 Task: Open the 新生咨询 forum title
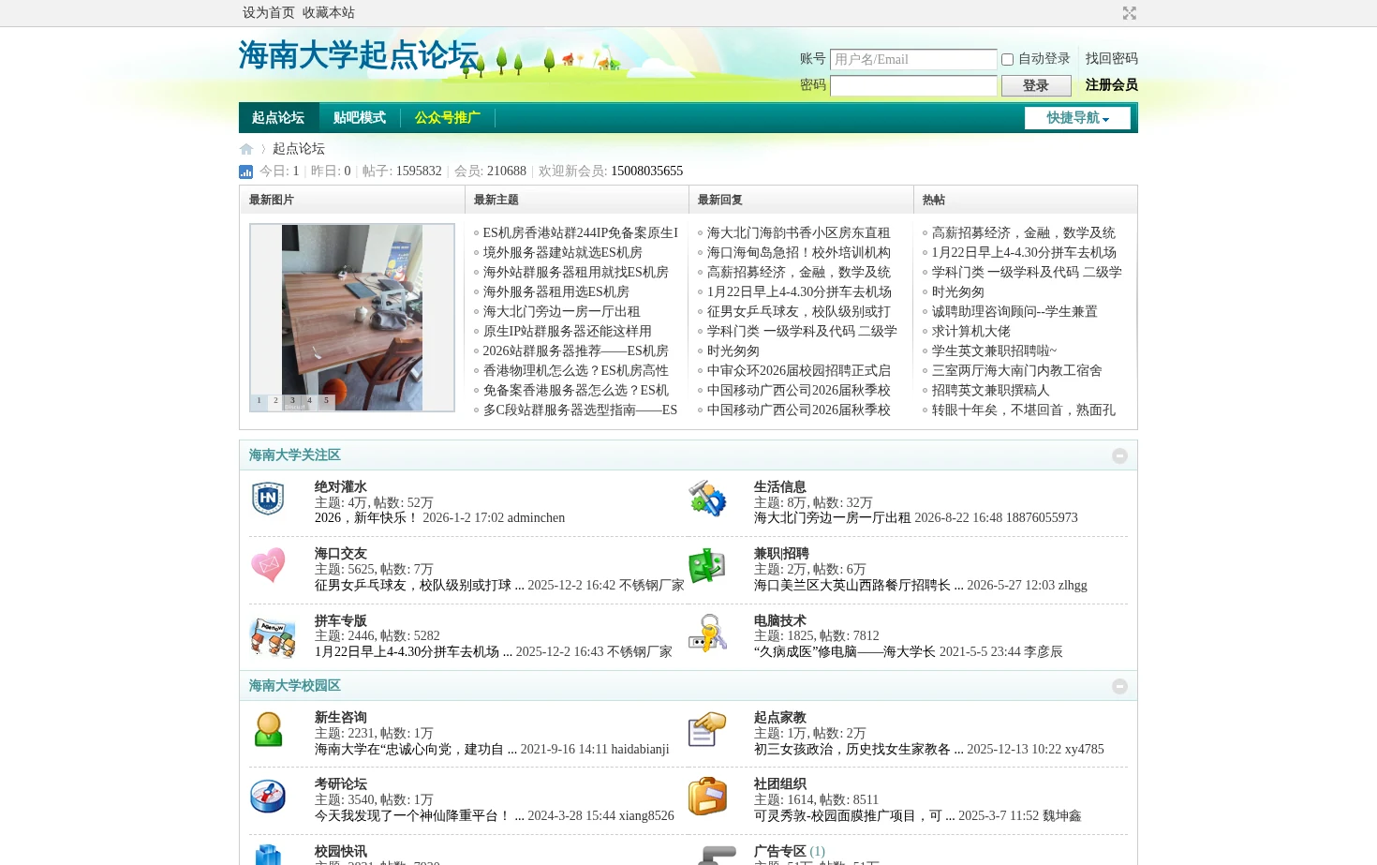341,717
